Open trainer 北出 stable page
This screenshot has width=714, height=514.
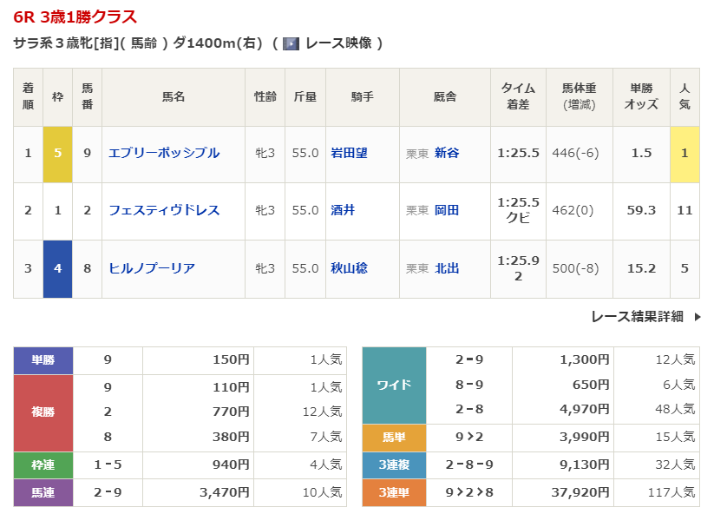pos(447,268)
